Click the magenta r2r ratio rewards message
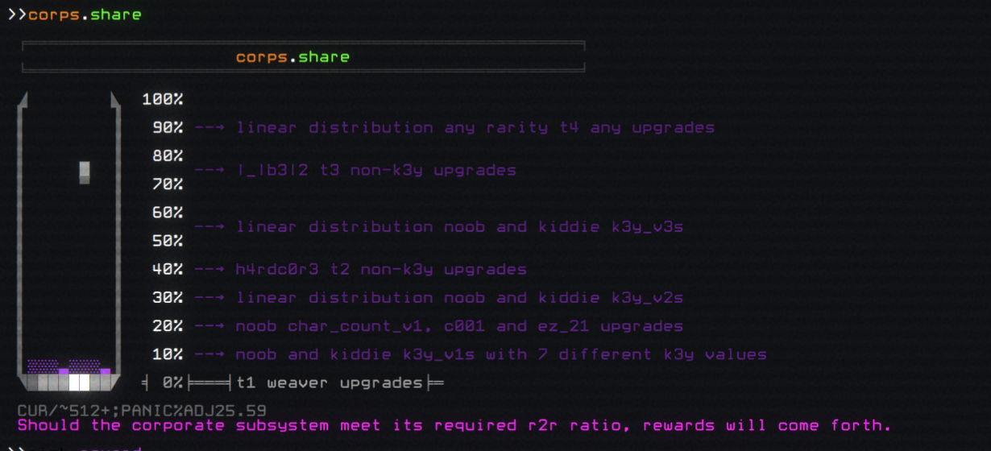Screen dimensions: 991x451 click(x=454, y=425)
